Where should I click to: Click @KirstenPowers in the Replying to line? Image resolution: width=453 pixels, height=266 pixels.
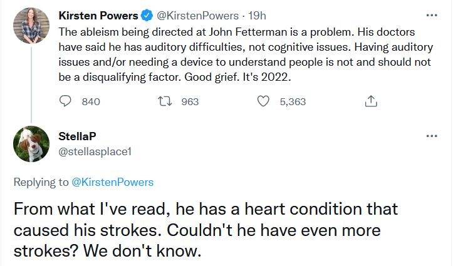point(113,182)
